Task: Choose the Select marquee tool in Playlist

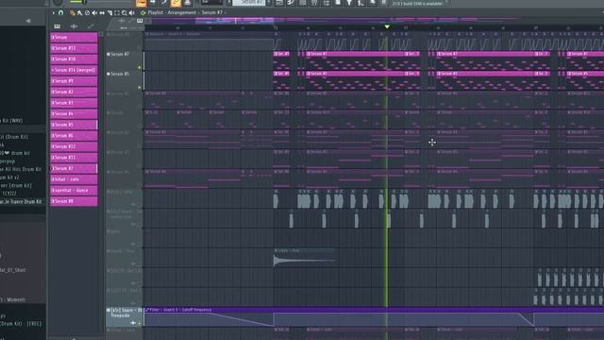Action: [117, 12]
